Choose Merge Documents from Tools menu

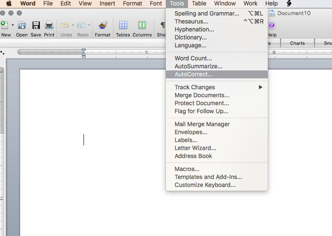pos(217,95)
